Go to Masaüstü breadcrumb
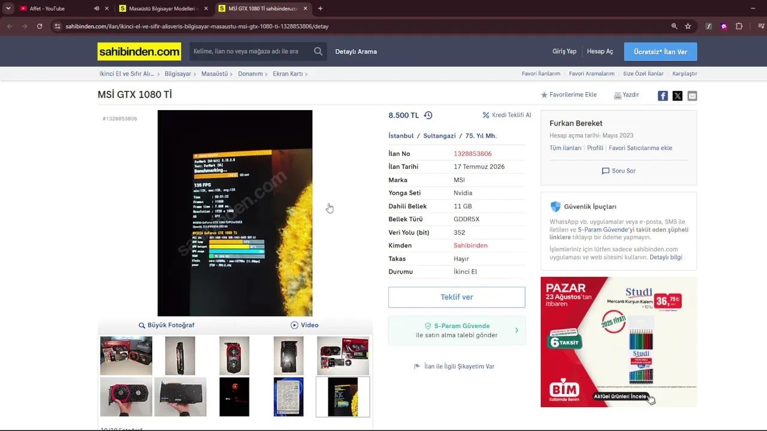Image resolution: width=767 pixels, height=431 pixels. pyautogui.click(x=215, y=74)
